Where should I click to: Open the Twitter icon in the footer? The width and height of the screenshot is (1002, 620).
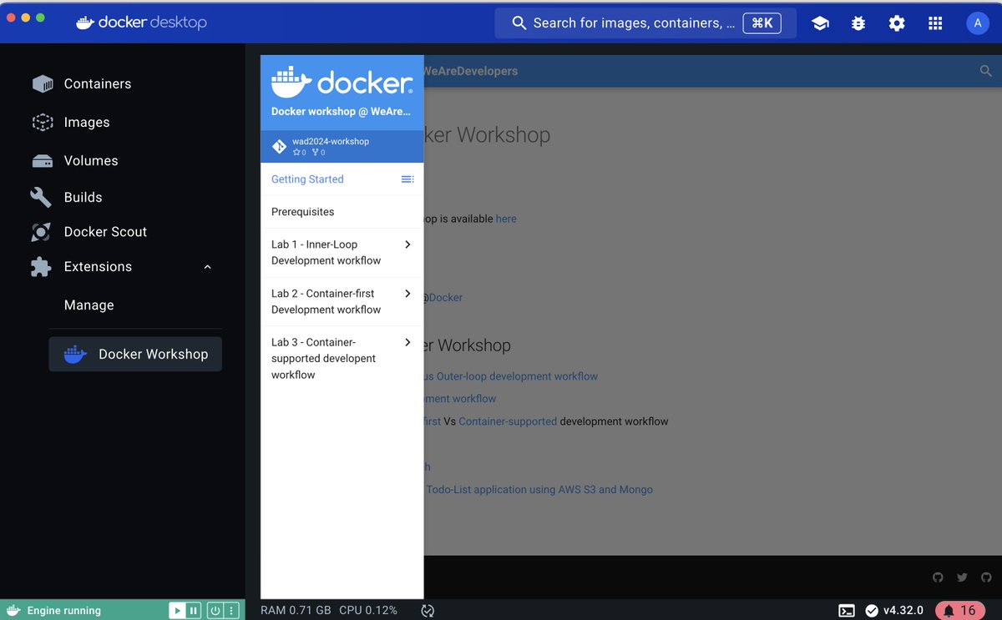[x=962, y=577]
